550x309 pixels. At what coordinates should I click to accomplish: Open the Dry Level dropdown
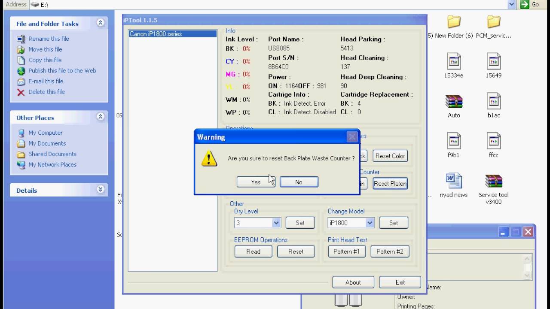[276, 223]
